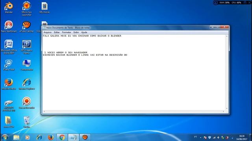Select the My movie file on the desktop
The width and height of the screenshot is (252, 141).
44,7
